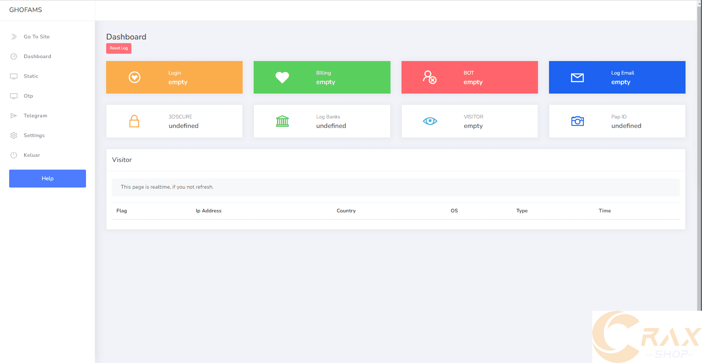Click the Country column header
Image resolution: width=702 pixels, height=363 pixels.
(x=346, y=211)
